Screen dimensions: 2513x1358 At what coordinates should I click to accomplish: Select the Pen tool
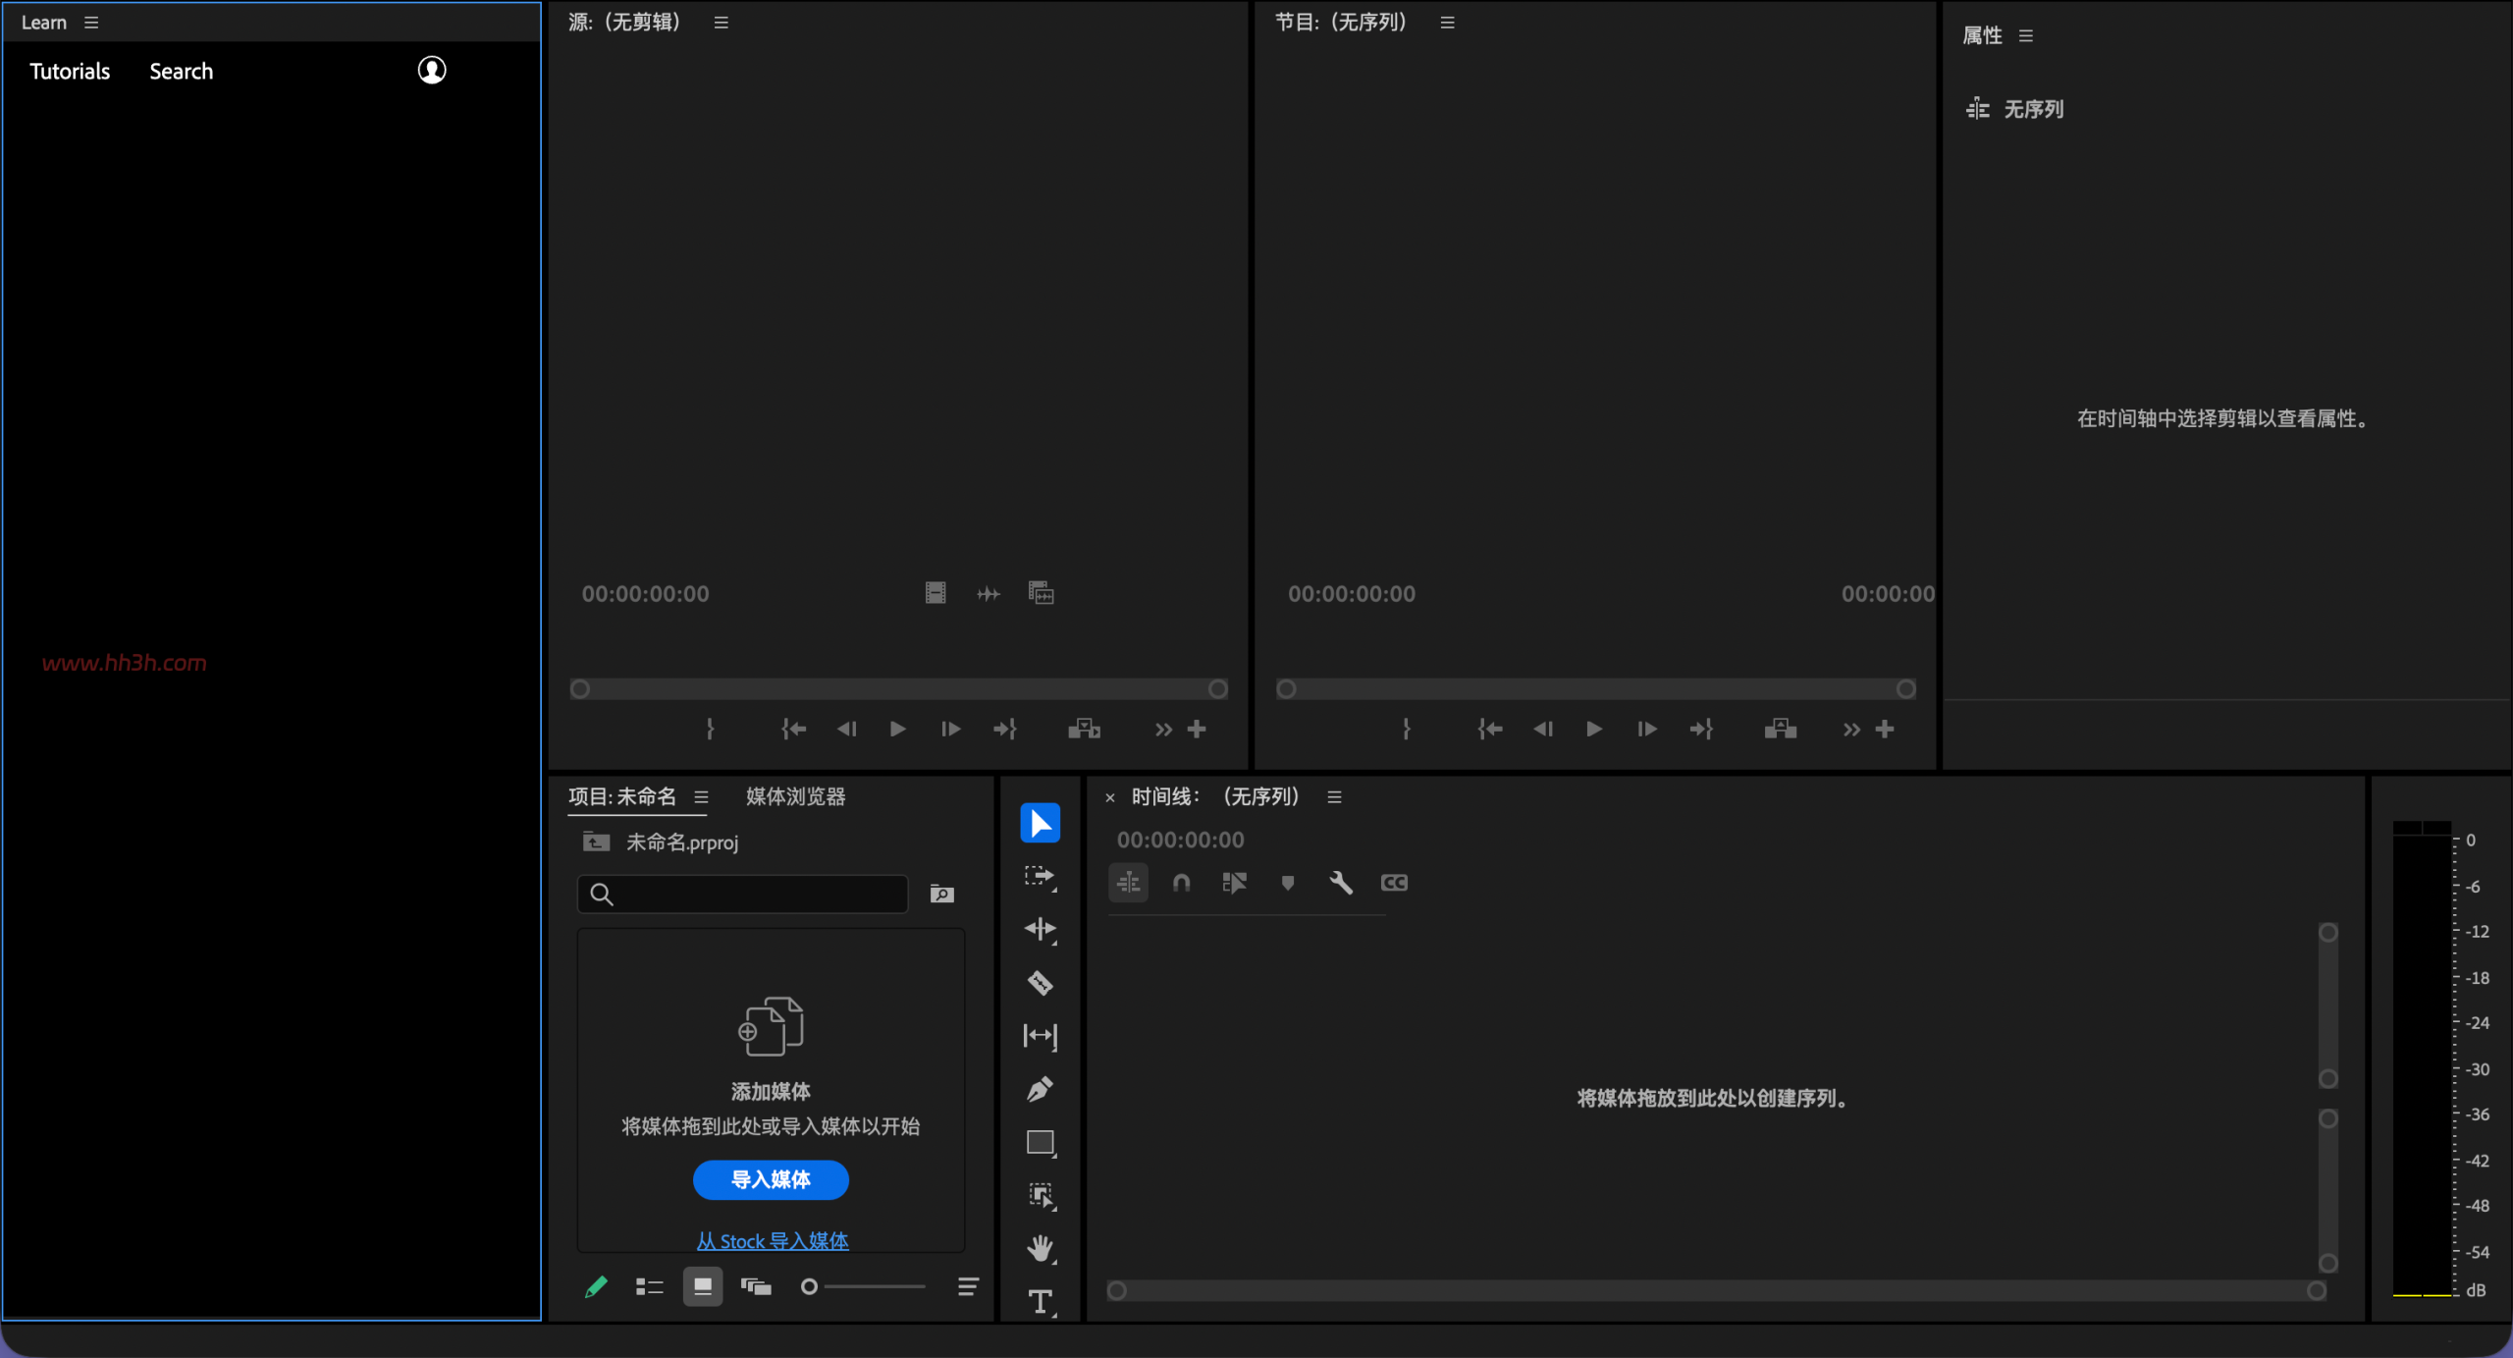click(1040, 1089)
